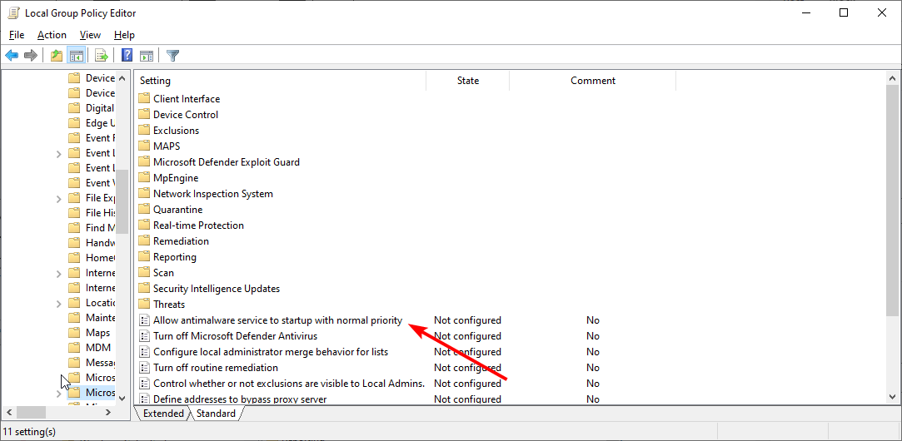Click tree pane horizontal scroll left arrow
Screen dimensions: 902x441
click(x=10, y=412)
